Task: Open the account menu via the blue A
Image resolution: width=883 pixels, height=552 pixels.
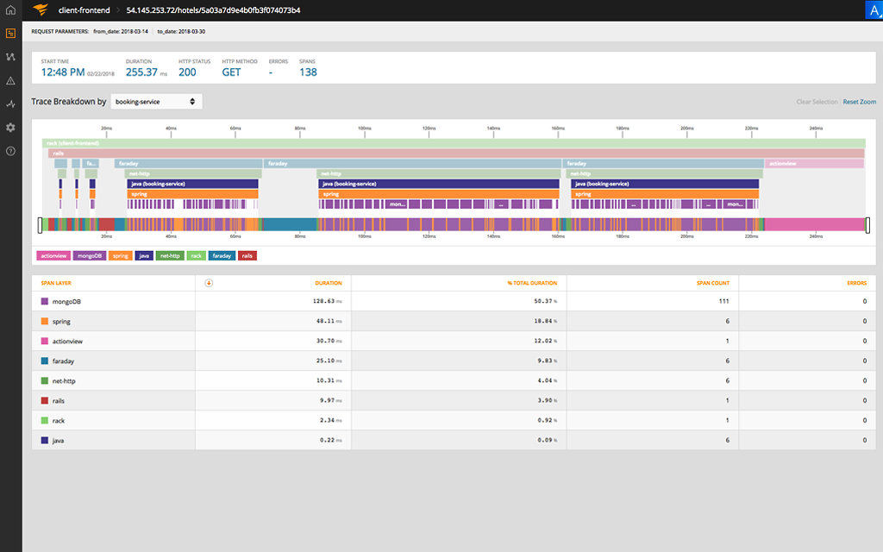Action: tap(873, 9)
